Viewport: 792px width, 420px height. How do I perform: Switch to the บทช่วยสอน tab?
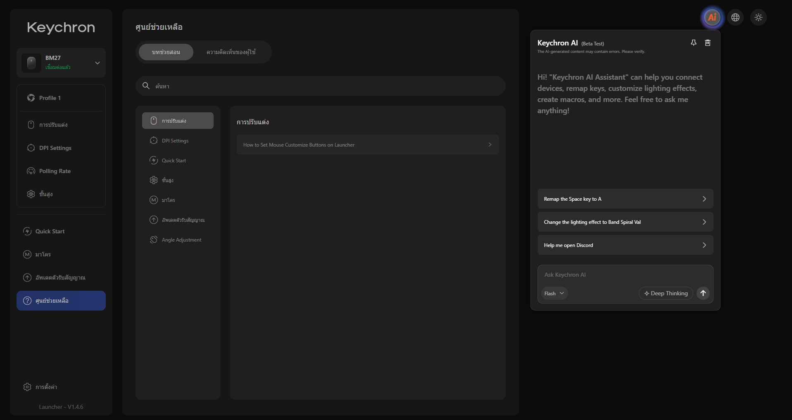click(x=166, y=52)
